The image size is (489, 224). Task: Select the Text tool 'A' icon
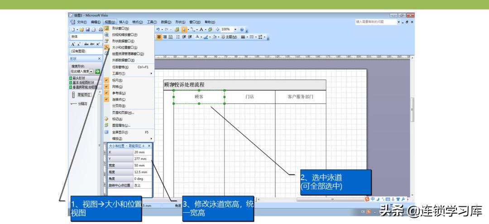[x=201, y=29]
